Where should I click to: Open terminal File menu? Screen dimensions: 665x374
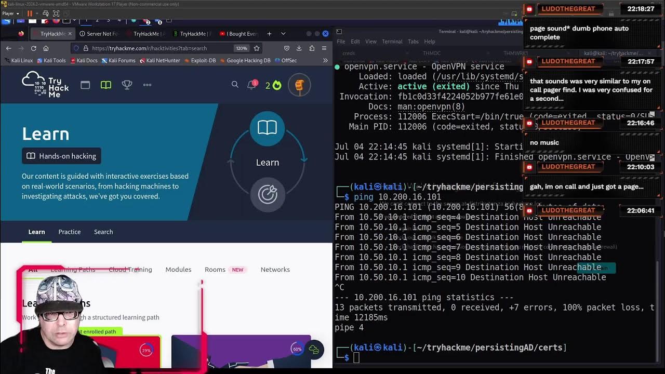(341, 42)
